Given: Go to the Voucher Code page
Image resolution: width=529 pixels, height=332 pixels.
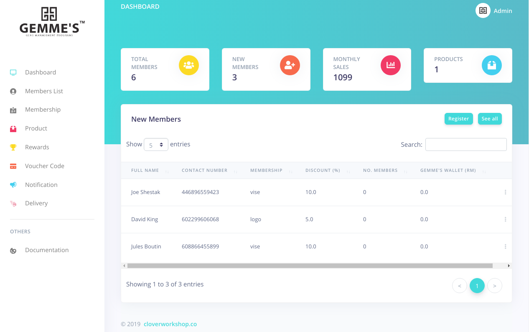Looking at the screenshot, I should coord(44,166).
